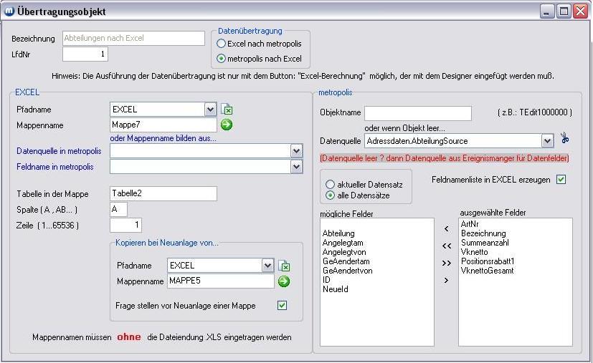Click the green arrow next to Mappe7
Viewport: 593px width, 363px height.
pos(227,125)
